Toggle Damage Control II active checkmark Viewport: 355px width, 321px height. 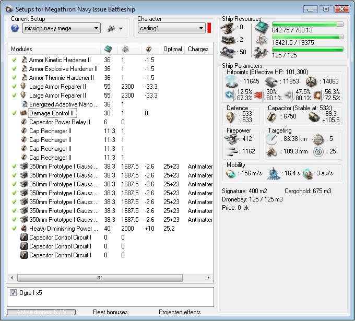pos(14,113)
